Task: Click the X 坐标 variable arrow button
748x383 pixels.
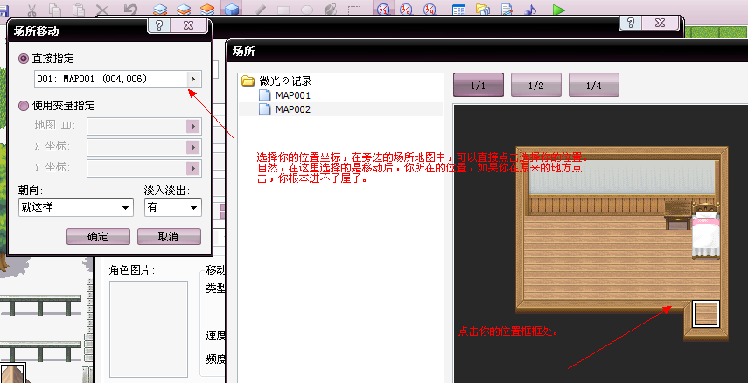Action: [193, 148]
